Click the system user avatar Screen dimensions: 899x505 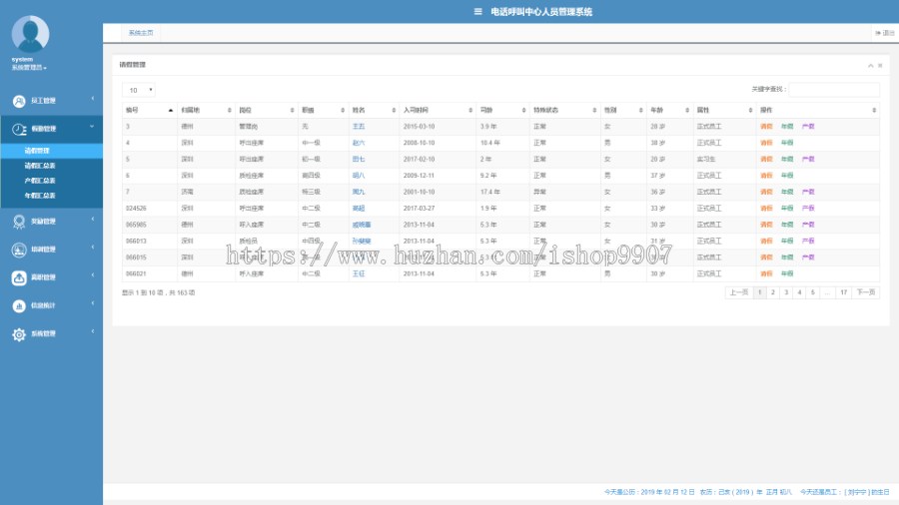pos(30,34)
